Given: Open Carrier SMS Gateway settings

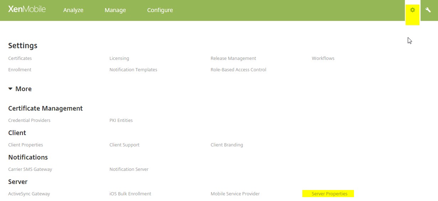Looking at the screenshot, I should click(30, 169).
